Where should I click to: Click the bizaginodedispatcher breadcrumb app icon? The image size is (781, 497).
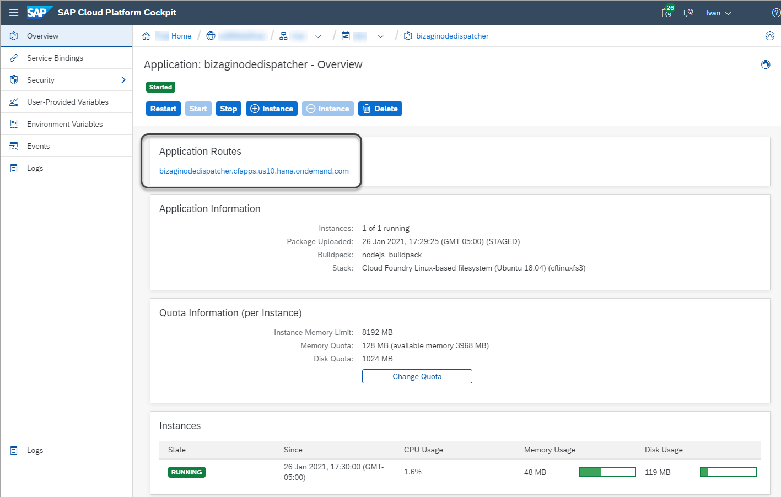(x=408, y=36)
